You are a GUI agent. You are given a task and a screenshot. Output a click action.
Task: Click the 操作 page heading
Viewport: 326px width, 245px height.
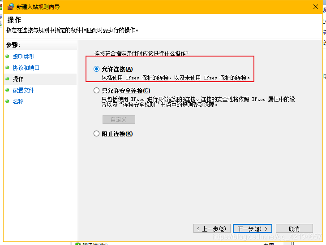click(14, 20)
